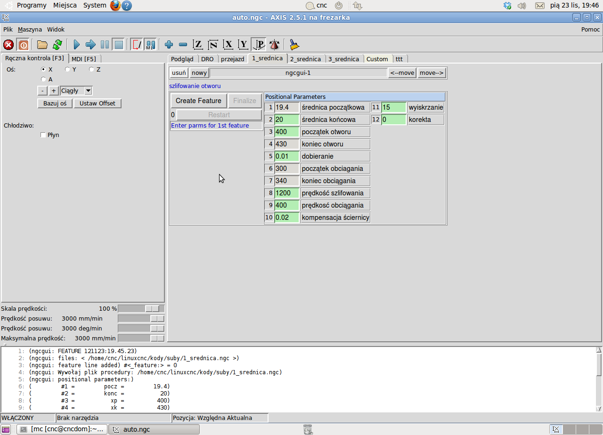Open help icon in top panel
This screenshot has width=603, height=435.
coord(127,6)
